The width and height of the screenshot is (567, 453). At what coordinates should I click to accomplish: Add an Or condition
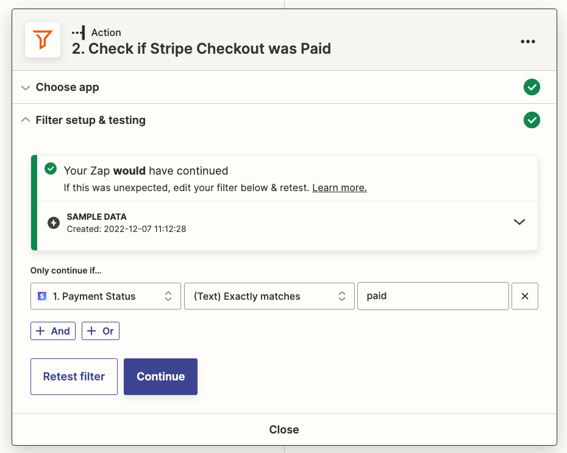101,331
